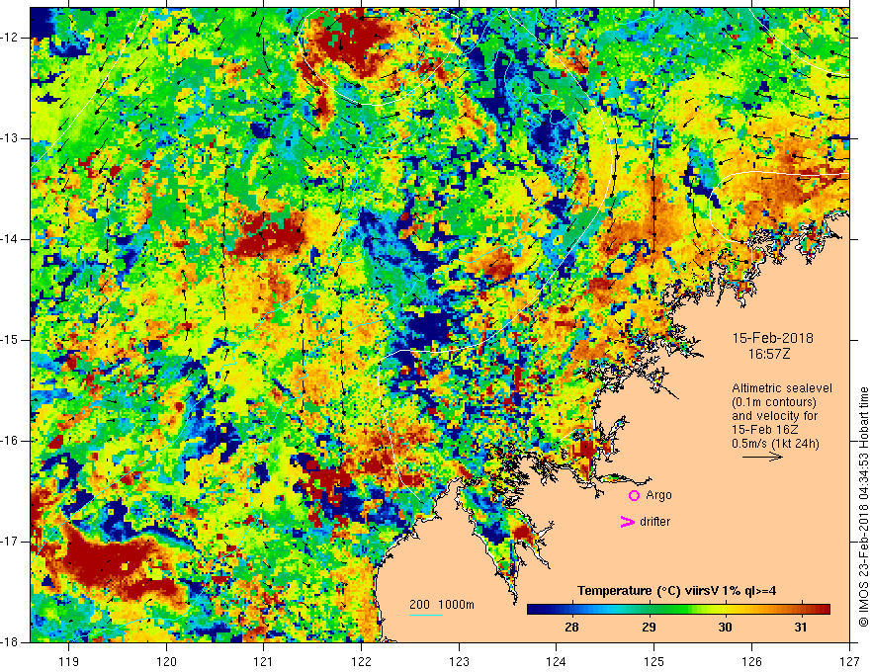Viewport: 870px width, 672px height.
Task: Click longitude axis label '126'
Action: click(x=751, y=661)
